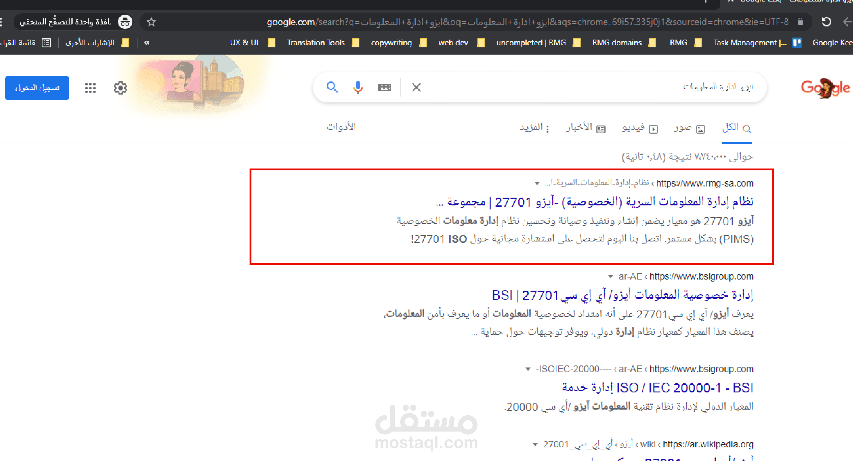The width and height of the screenshot is (853, 461).
Task: Expand options arrow for wikipedia result
Action: 535,444
